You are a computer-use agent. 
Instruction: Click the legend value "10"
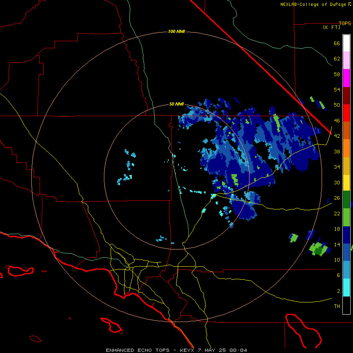337,260
